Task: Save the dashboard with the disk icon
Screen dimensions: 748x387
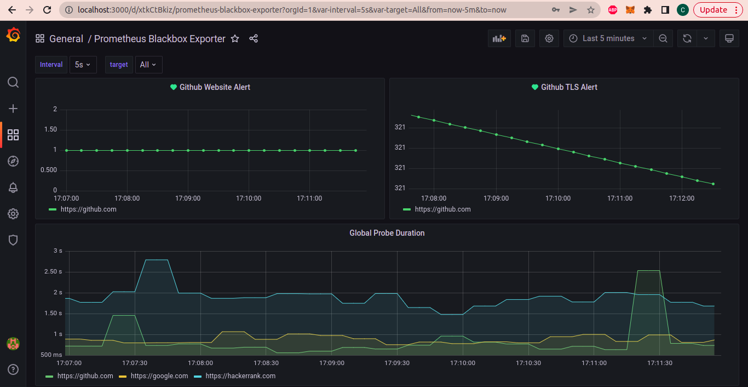Action: (525, 38)
